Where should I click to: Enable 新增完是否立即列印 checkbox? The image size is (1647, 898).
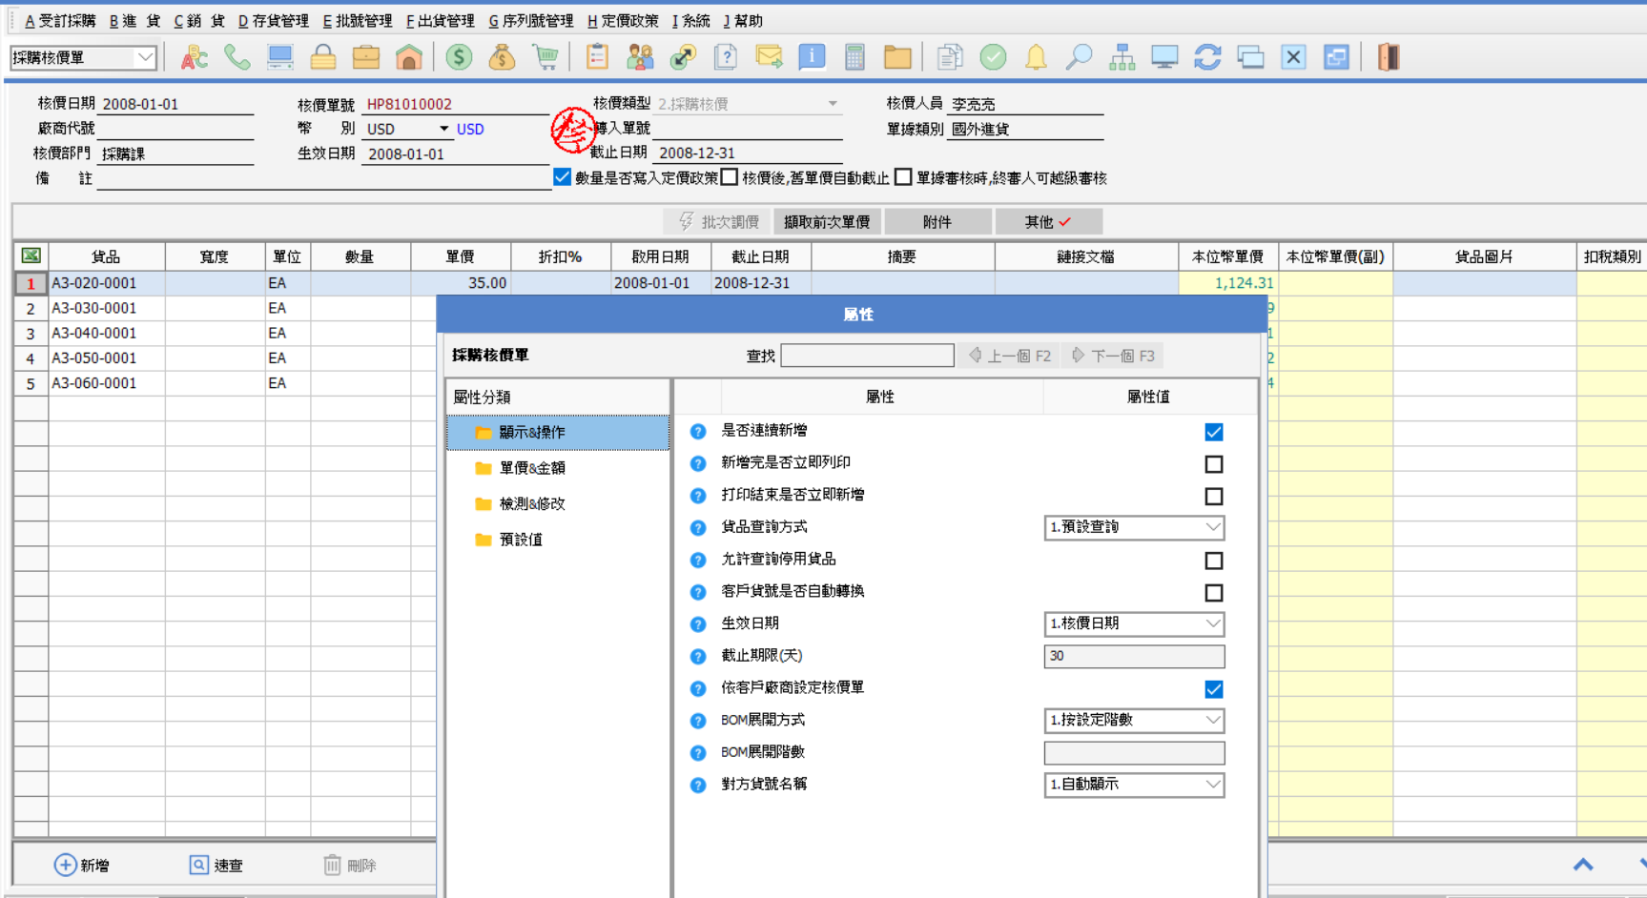(1213, 464)
